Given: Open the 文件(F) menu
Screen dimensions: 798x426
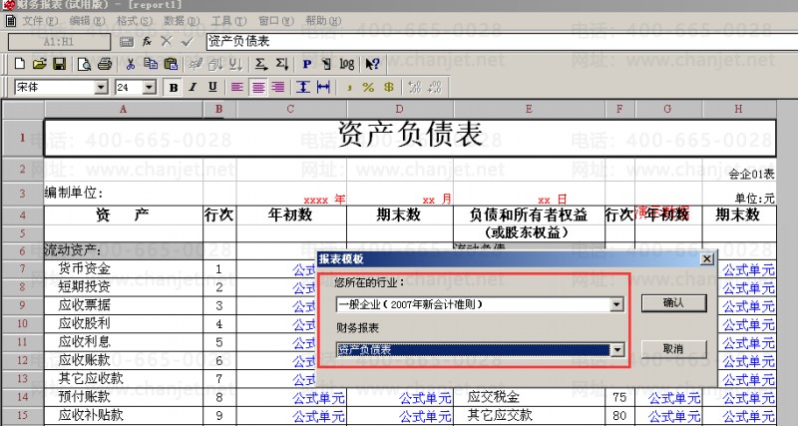Looking at the screenshot, I should pos(40,21).
